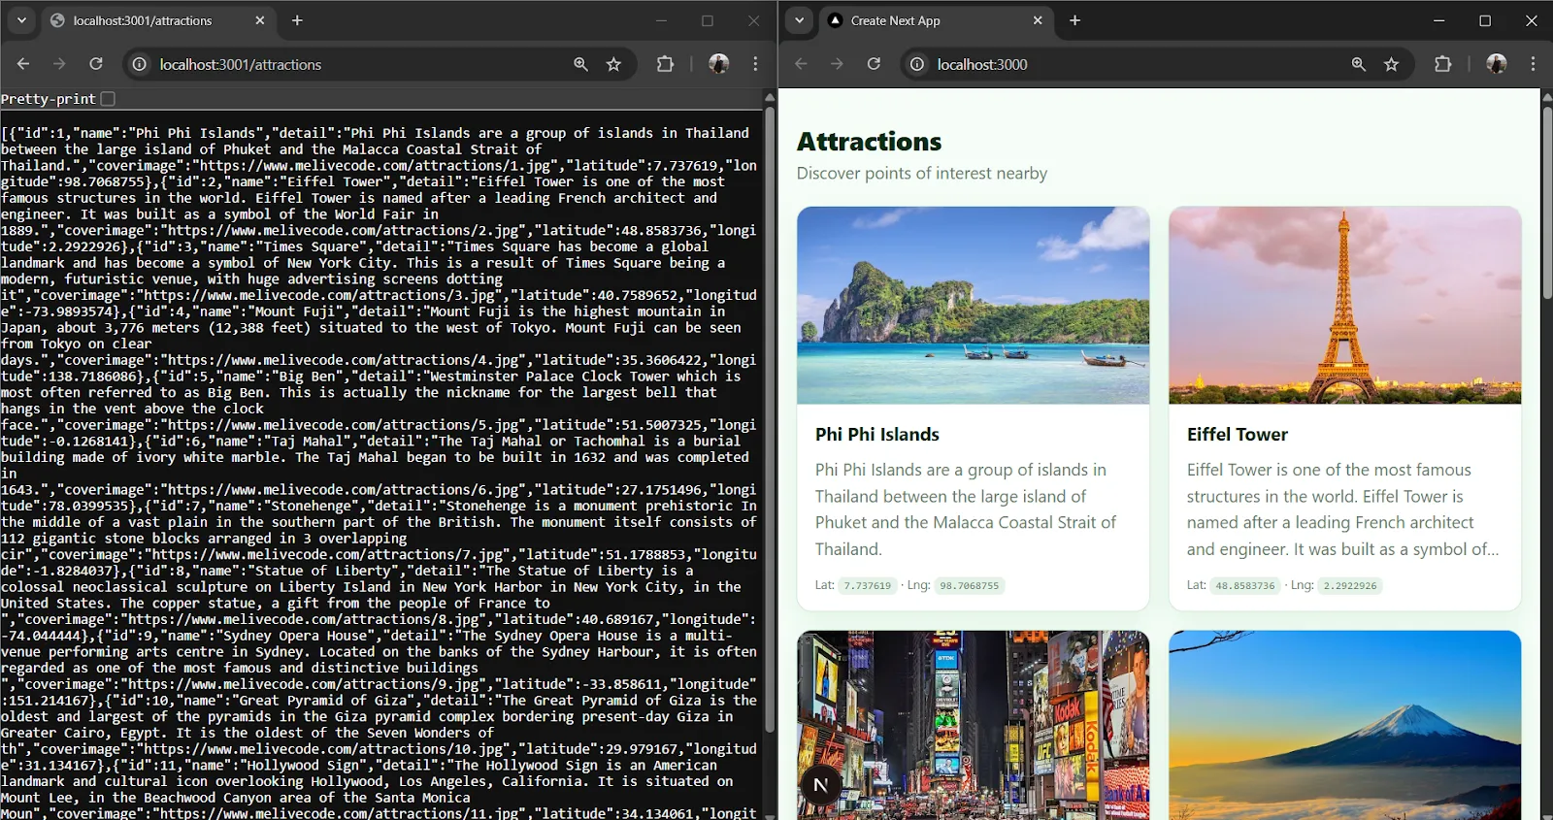
Task: Close the localhost:3001/attractions tab
Action: 260,20
